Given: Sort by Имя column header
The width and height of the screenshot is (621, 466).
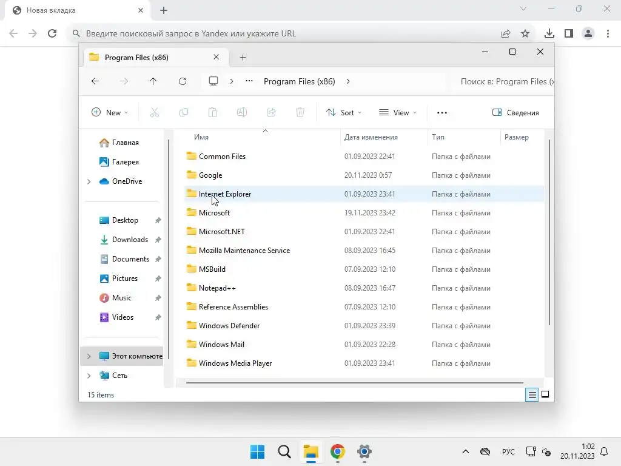Looking at the screenshot, I should coord(201,137).
